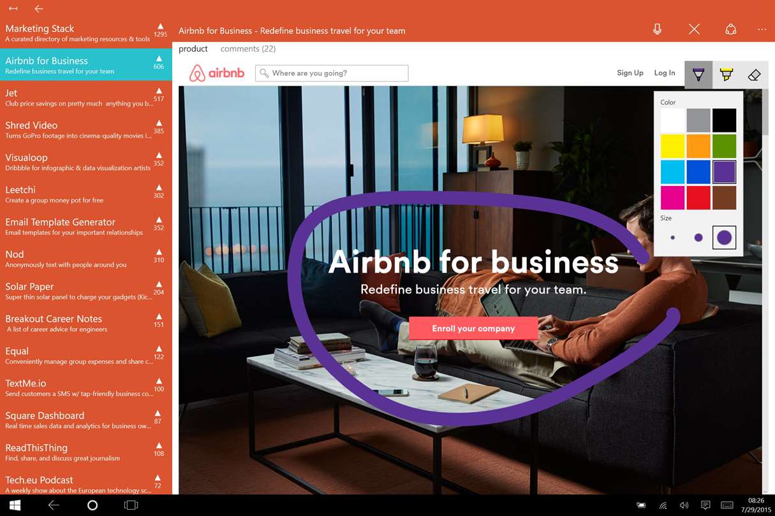Open the TextMe.io product entry

click(x=86, y=388)
